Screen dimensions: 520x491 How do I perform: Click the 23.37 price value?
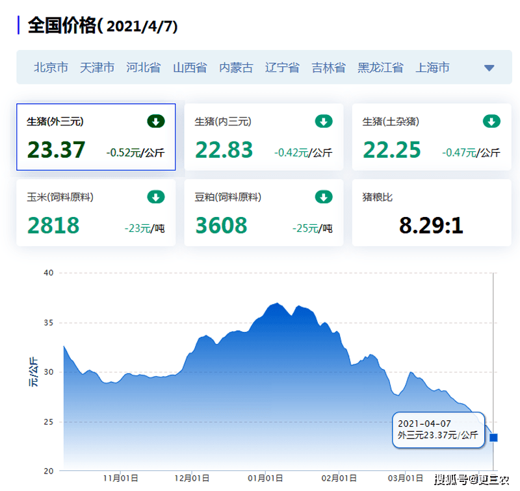pyautogui.click(x=56, y=150)
